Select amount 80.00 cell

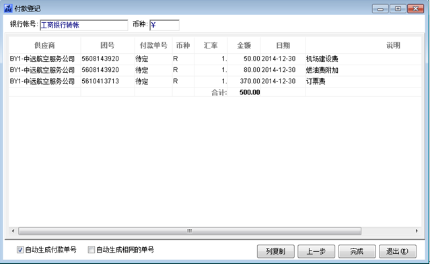point(244,70)
